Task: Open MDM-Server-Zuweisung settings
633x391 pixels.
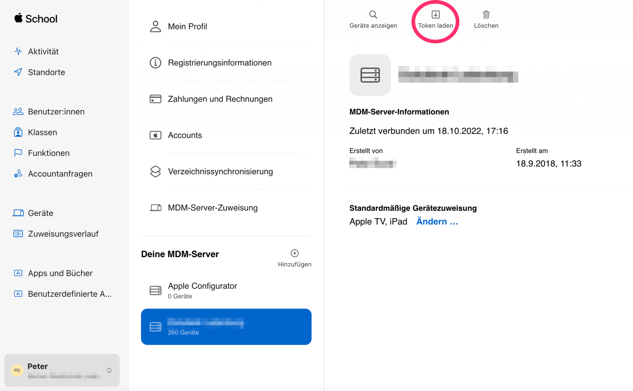Action: click(x=213, y=208)
